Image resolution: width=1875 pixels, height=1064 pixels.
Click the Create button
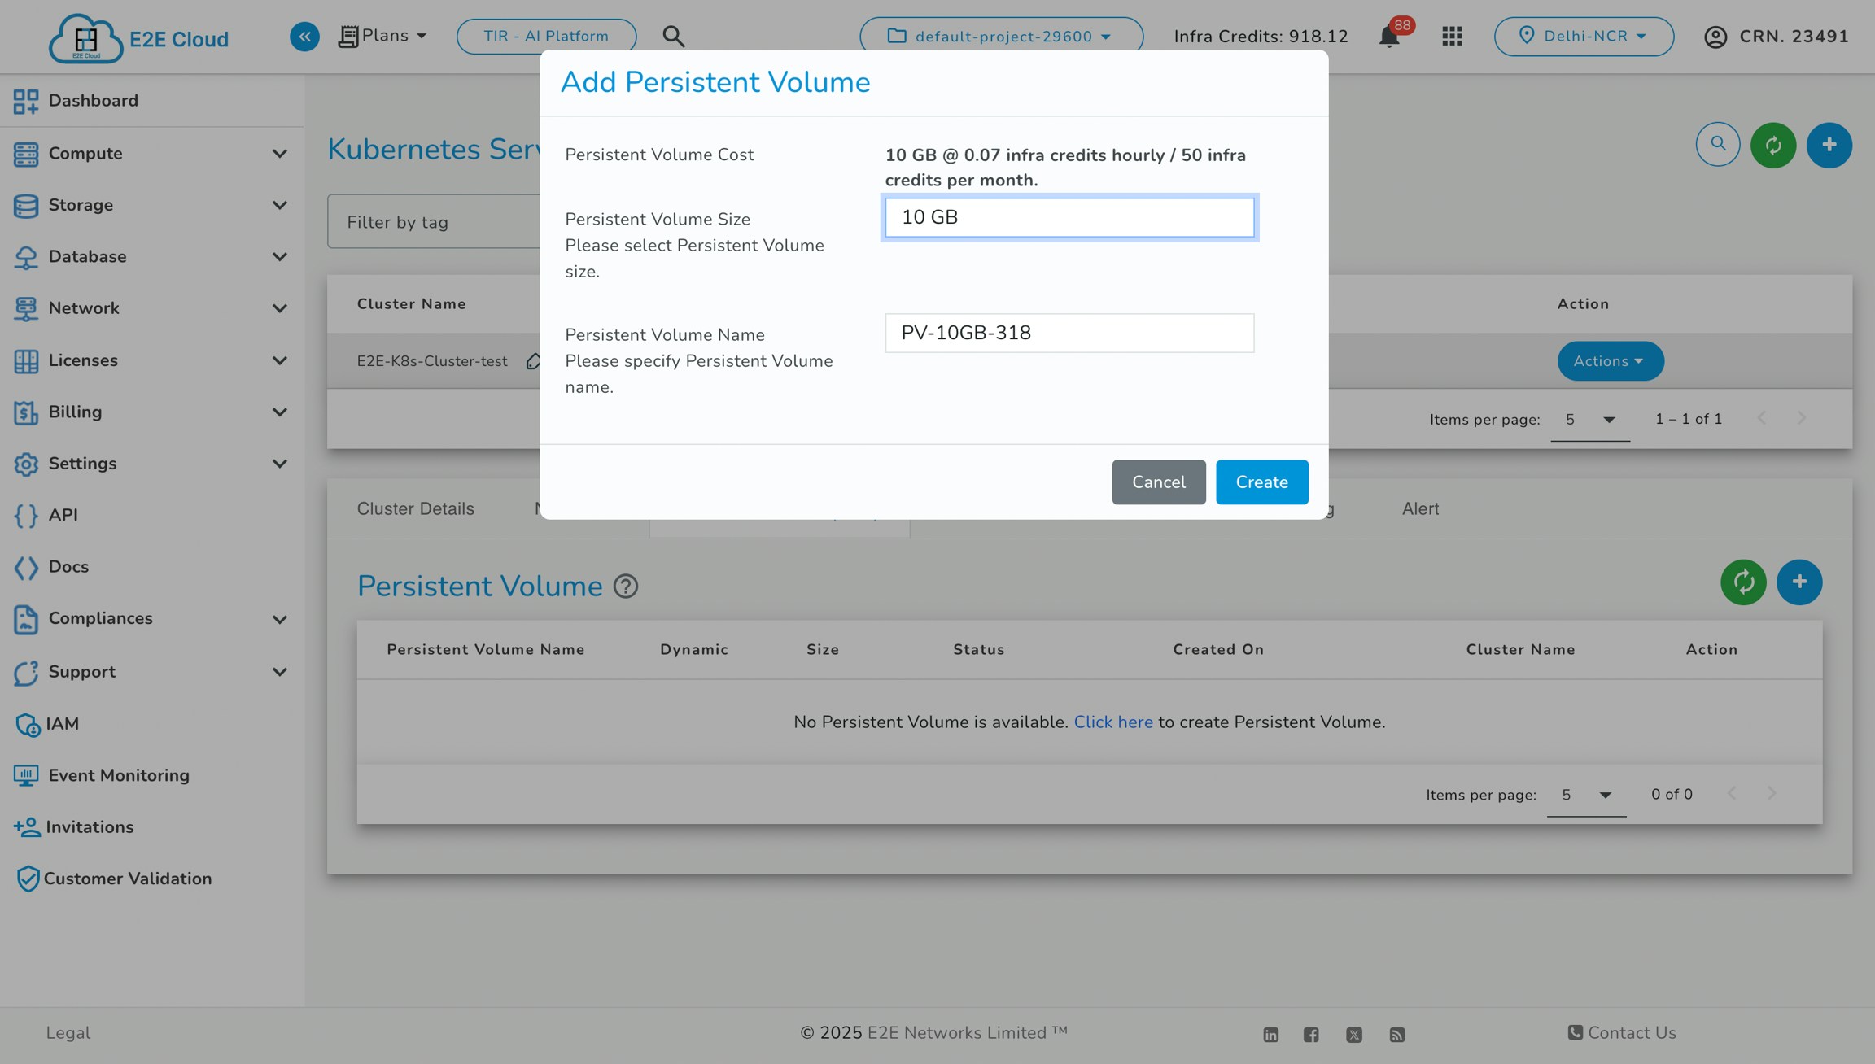pyautogui.click(x=1261, y=482)
